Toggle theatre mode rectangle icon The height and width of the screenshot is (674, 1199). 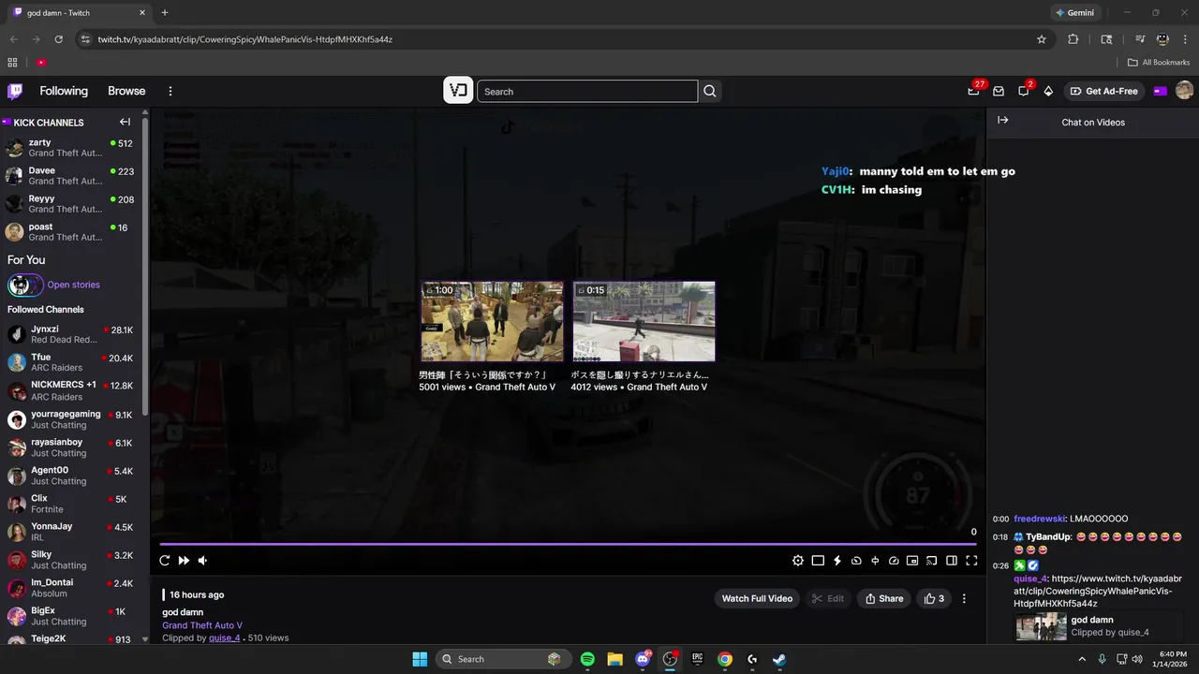pyautogui.click(x=818, y=561)
